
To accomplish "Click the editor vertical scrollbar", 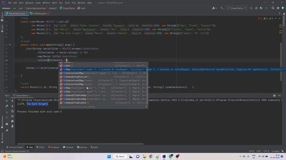I will (281, 61).
